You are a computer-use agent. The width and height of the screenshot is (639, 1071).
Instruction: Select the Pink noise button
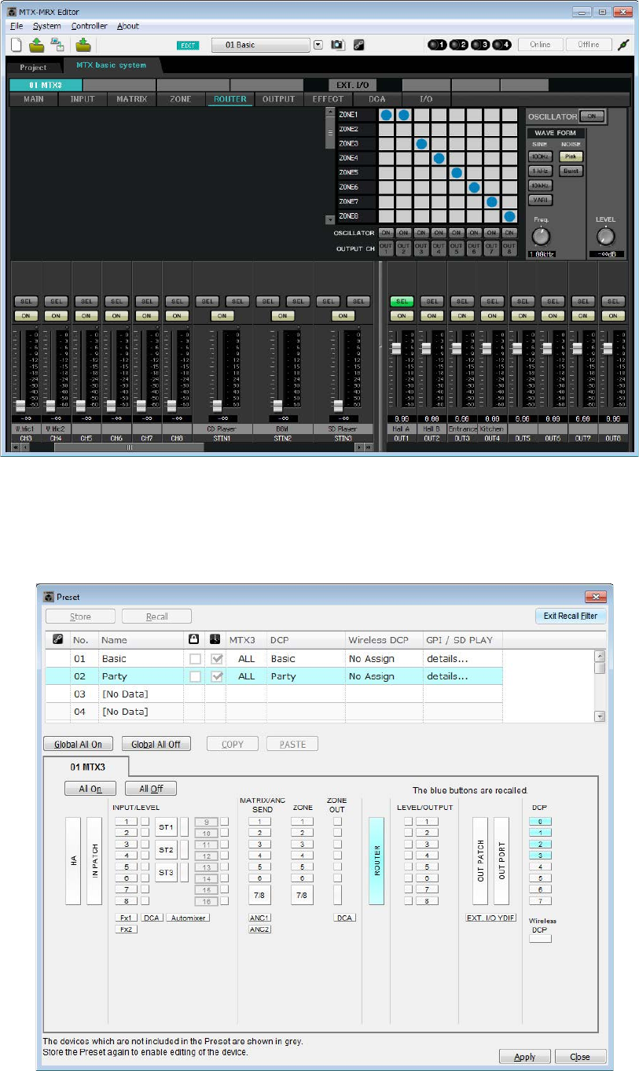point(569,156)
